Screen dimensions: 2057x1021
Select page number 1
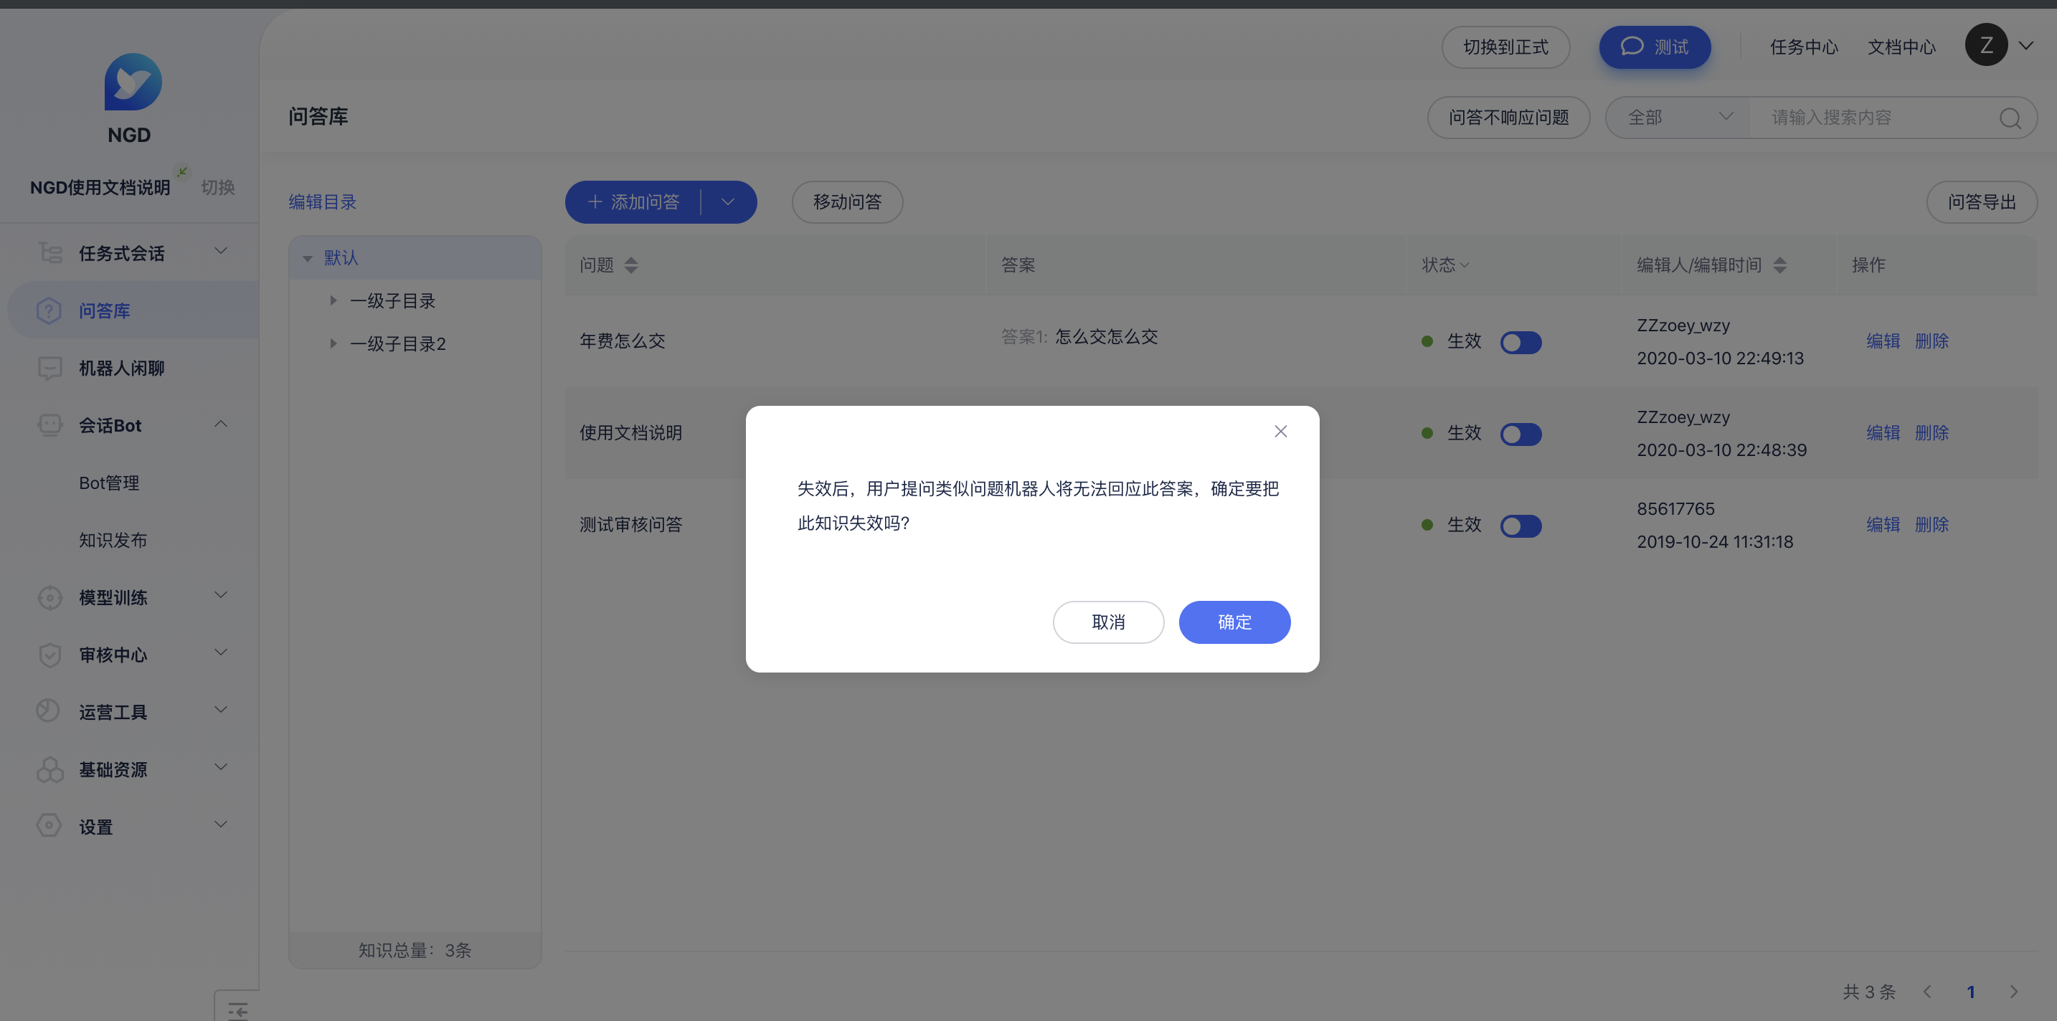pyautogui.click(x=1971, y=992)
